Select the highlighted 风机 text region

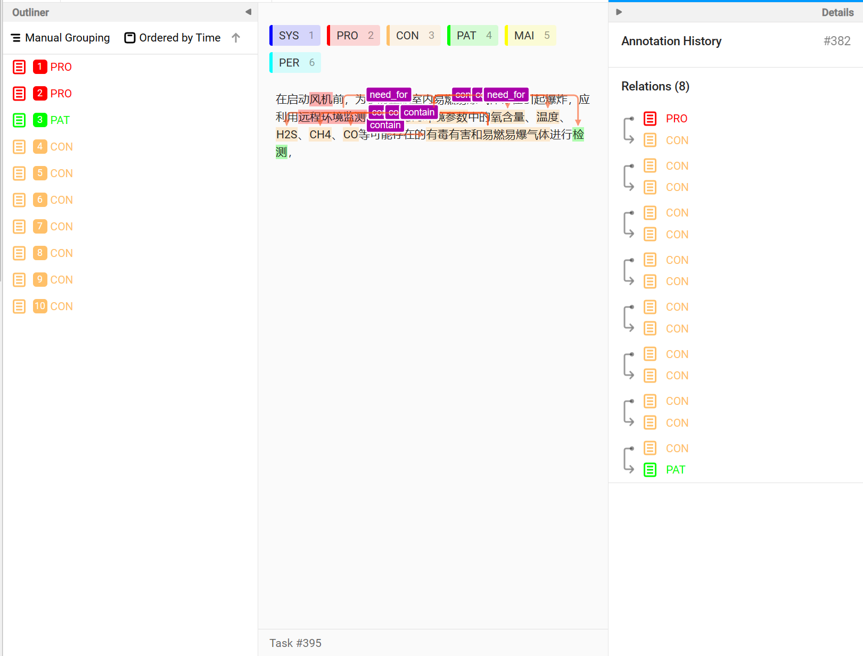321,99
